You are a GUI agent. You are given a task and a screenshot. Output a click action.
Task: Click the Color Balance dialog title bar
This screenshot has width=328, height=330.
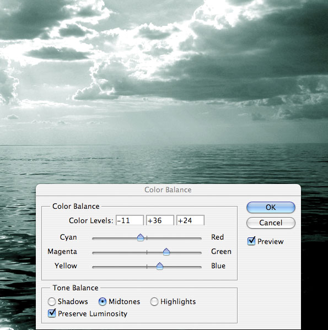pyautogui.click(x=168, y=190)
